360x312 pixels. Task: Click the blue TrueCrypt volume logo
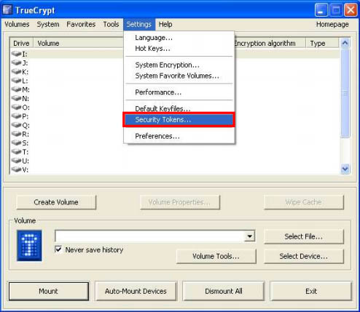[29, 246]
